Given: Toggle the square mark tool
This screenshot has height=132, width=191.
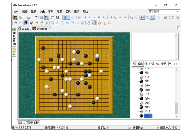Looking at the screenshot, I should [72, 23].
